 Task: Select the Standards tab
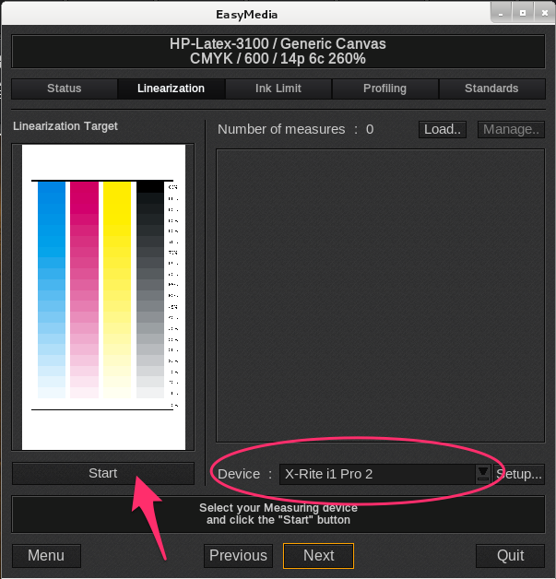click(491, 89)
